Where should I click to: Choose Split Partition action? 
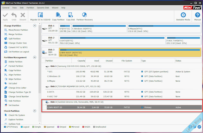[x=12, y=39]
